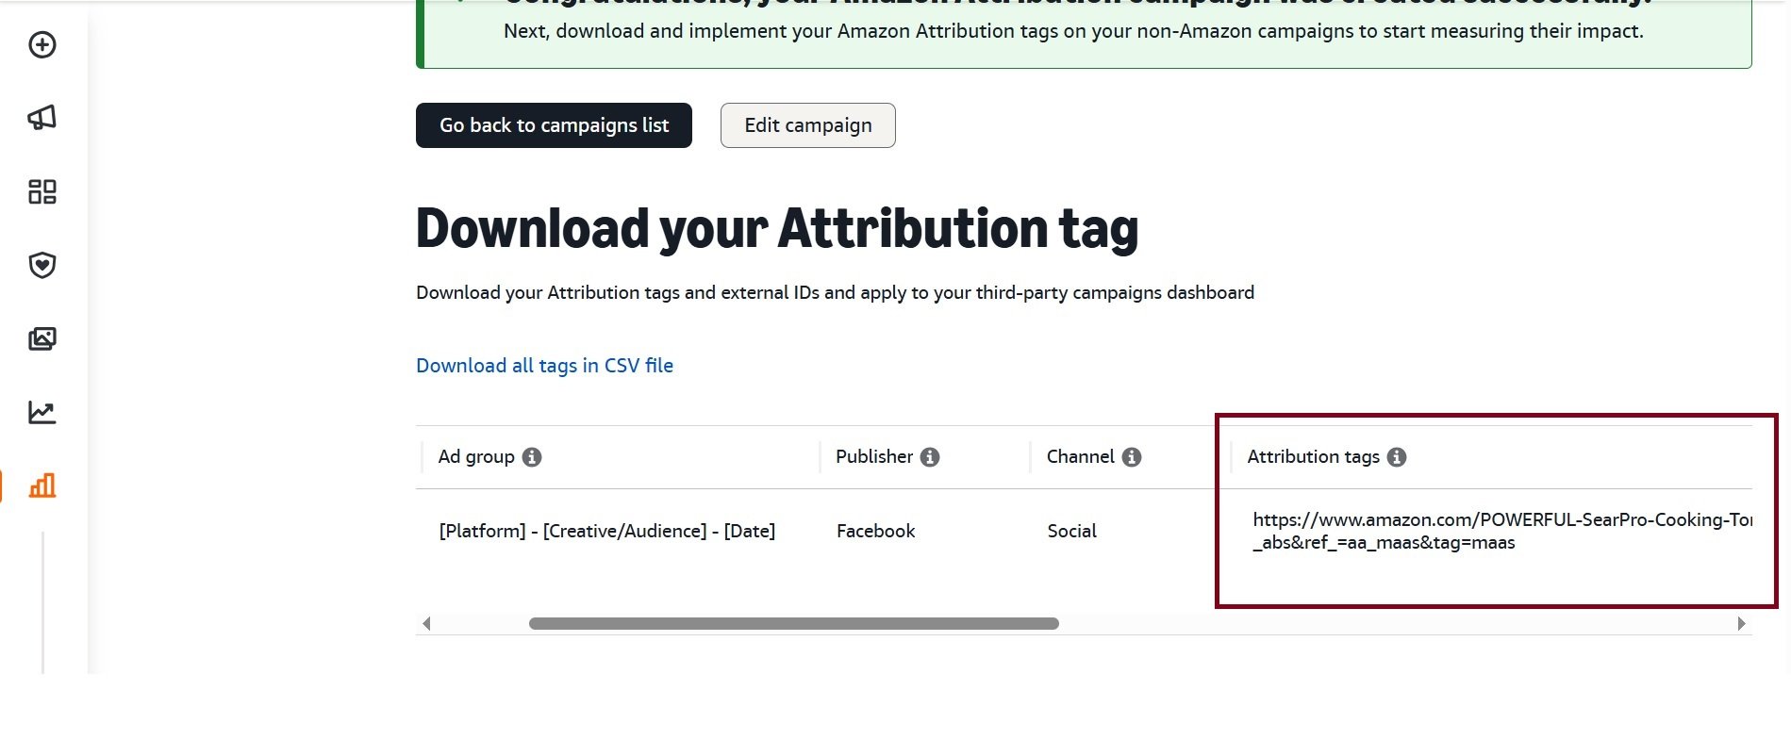Select the line chart insights icon
1791x740 pixels.
tap(41, 412)
